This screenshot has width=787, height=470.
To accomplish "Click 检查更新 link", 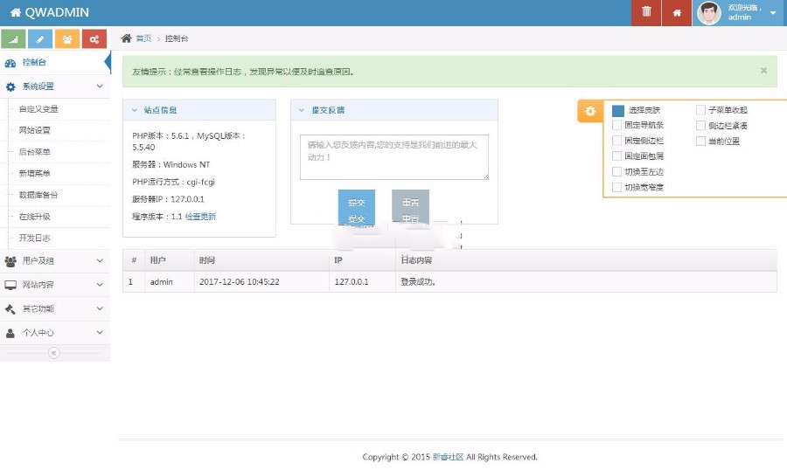I will click(200, 217).
